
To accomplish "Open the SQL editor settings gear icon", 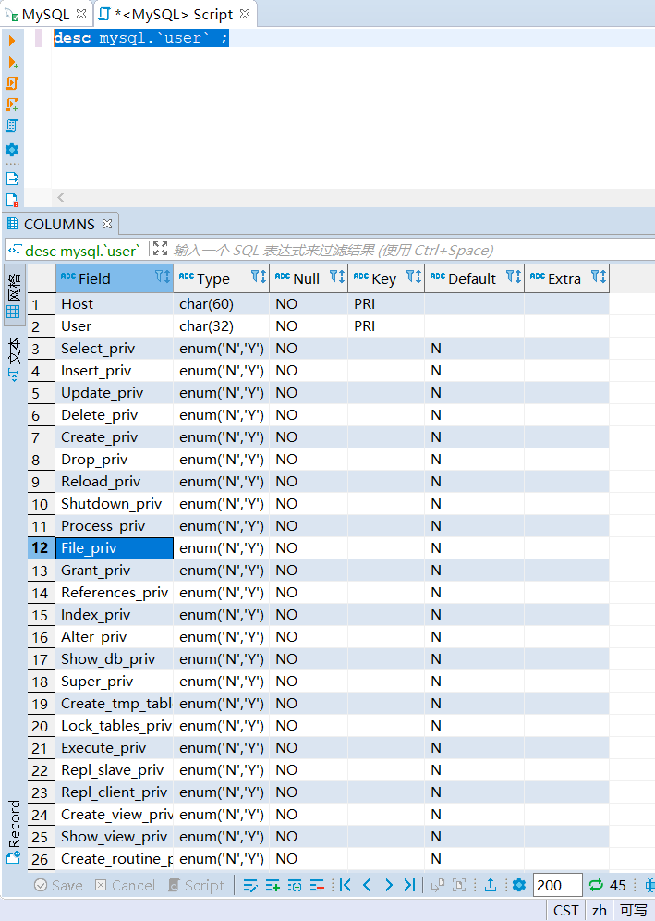I will [12, 150].
